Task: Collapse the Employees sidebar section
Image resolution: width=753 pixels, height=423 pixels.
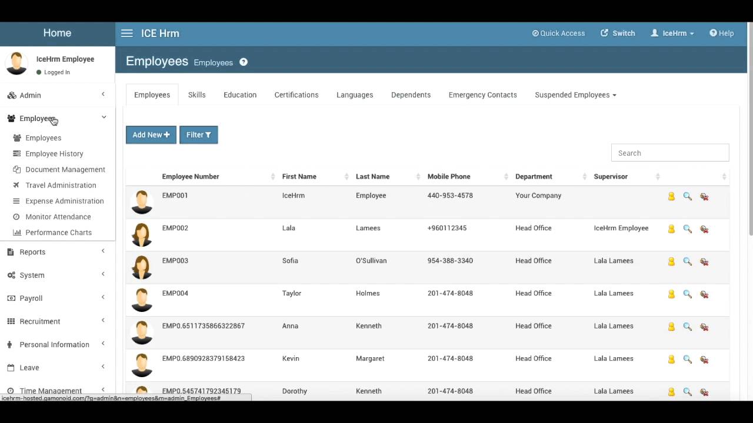Action: tap(104, 117)
